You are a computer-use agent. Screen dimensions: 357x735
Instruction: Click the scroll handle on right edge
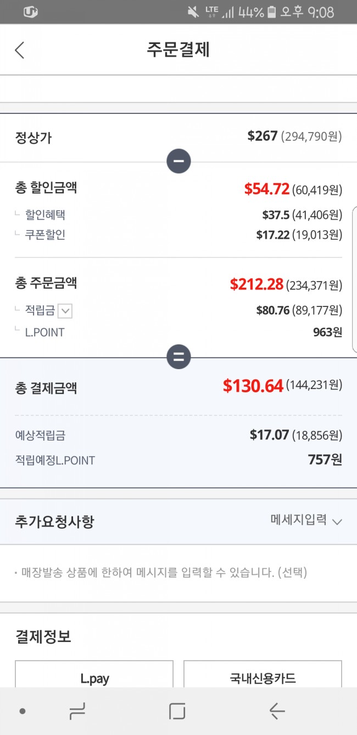pos(354,279)
